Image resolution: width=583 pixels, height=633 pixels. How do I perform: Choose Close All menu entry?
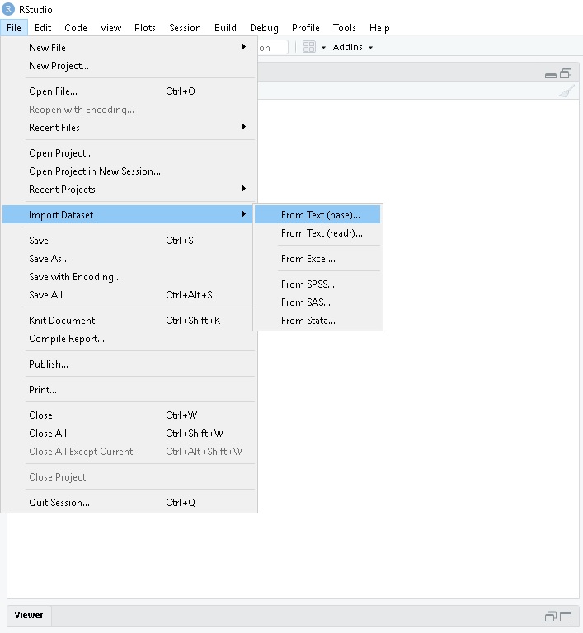(x=129, y=434)
